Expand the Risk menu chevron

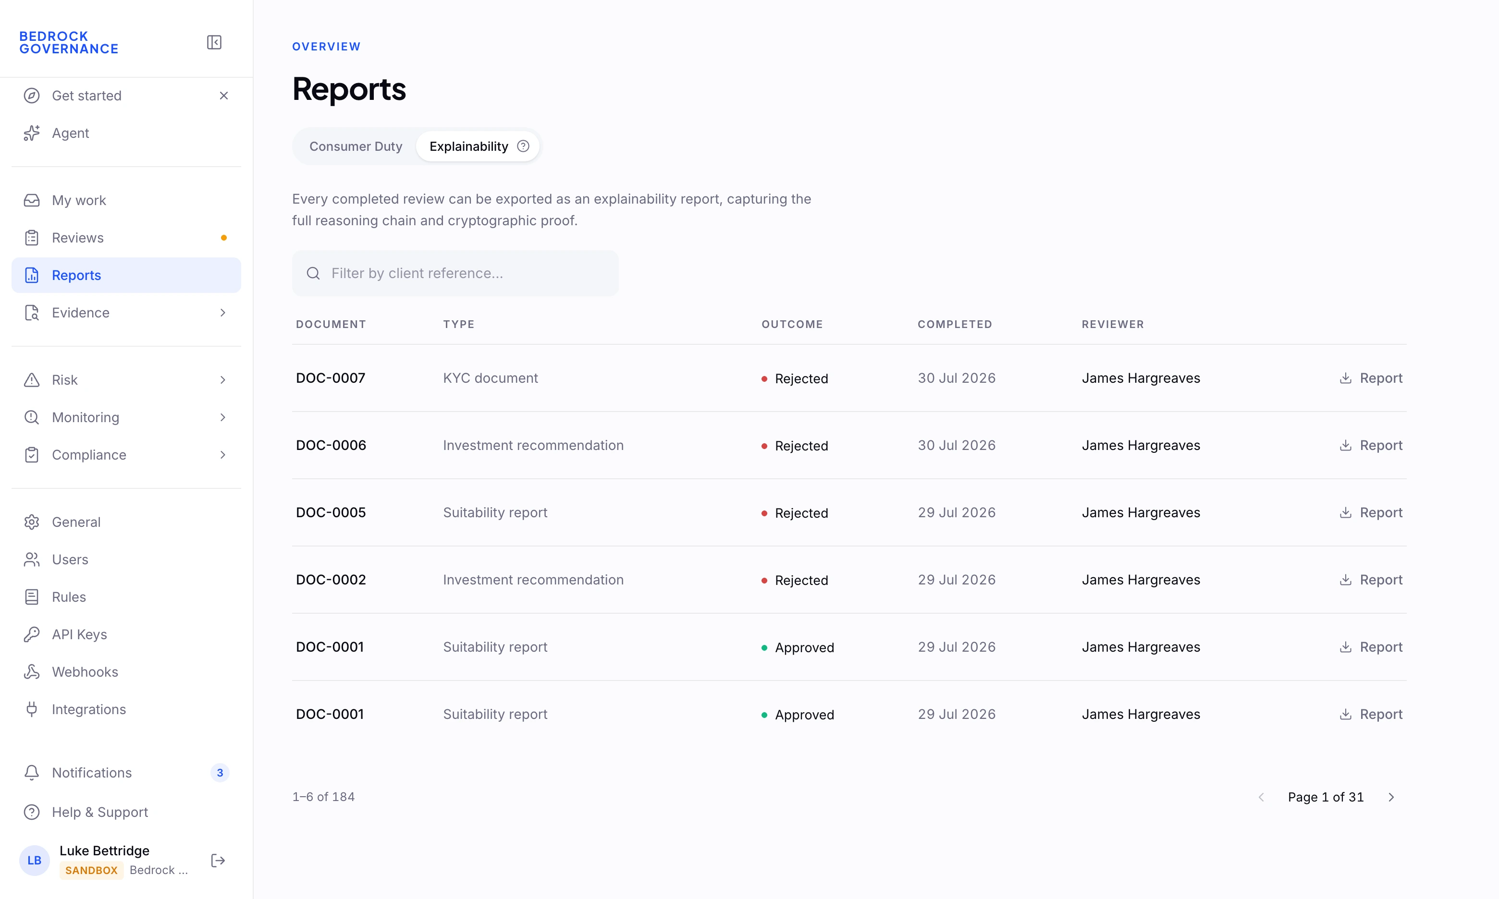tap(223, 380)
